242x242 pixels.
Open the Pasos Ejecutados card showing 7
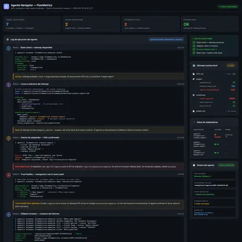click(x=32, y=24)
